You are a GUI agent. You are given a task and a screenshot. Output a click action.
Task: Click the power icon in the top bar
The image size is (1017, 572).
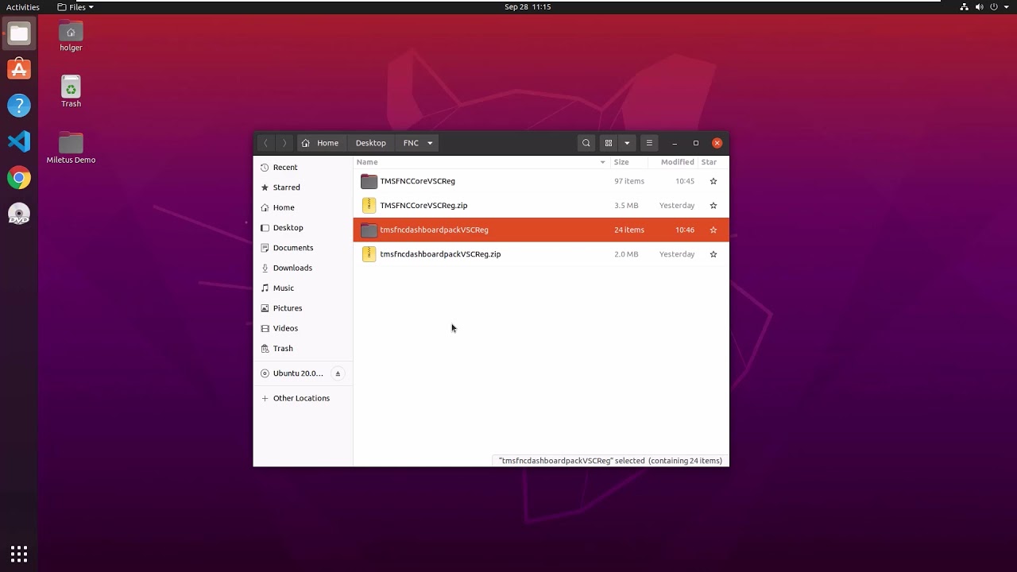click(x=994, y=7)
